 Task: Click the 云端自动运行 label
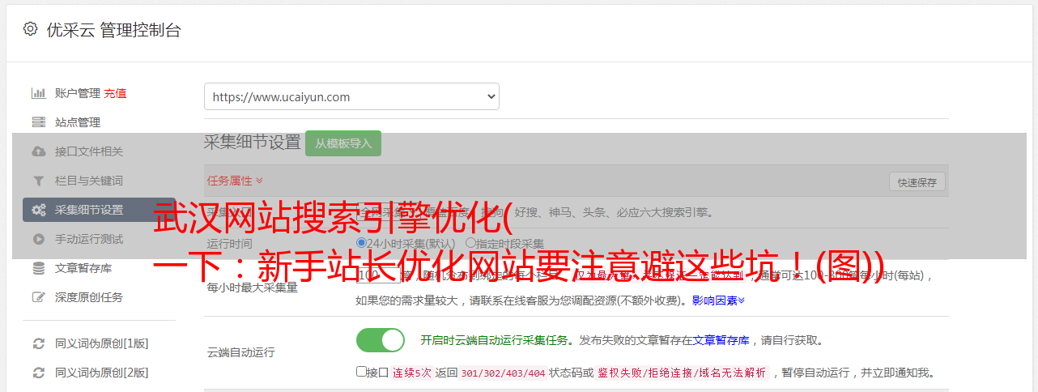click(x=241, y=352)
